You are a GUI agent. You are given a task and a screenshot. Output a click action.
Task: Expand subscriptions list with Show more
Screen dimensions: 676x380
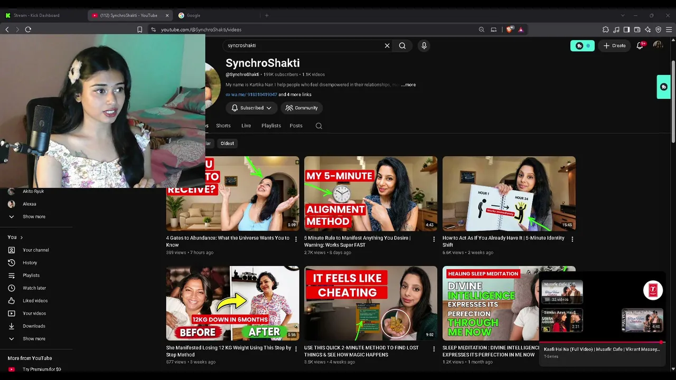[34, 216]
